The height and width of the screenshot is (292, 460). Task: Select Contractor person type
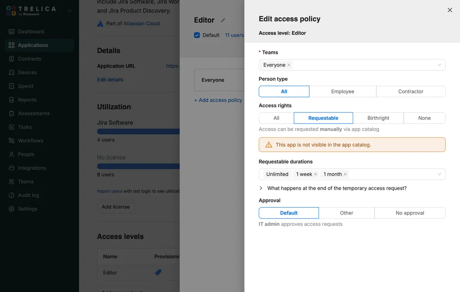(411, 91)
